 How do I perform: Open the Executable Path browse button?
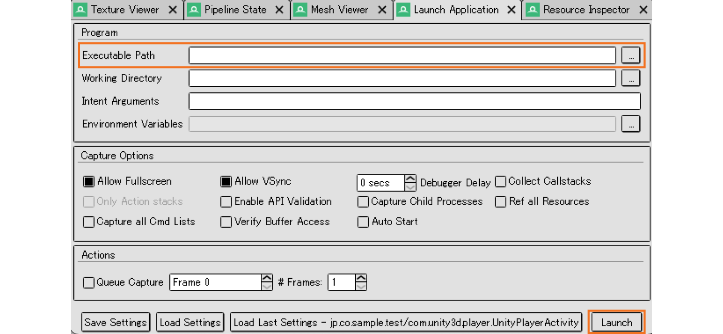tap(631, 55)
